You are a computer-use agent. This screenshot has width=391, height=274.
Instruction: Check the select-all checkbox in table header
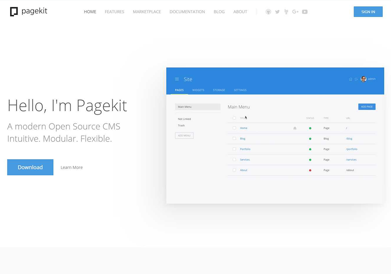click(x=234, y=118)
